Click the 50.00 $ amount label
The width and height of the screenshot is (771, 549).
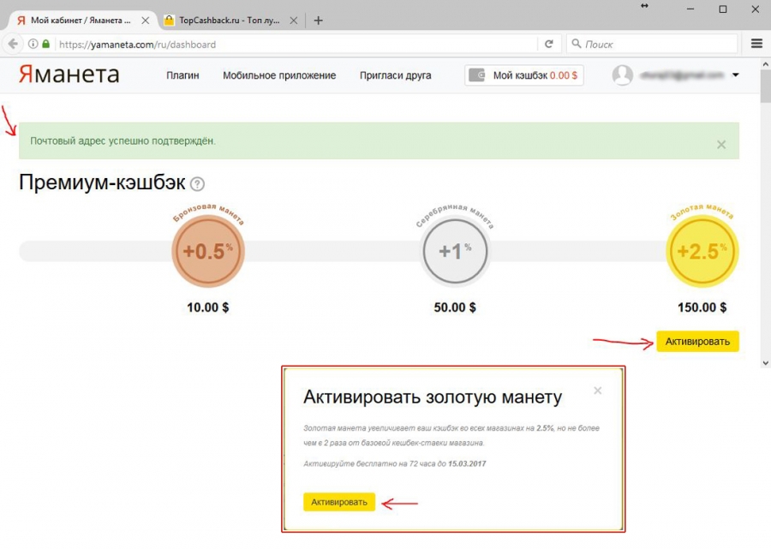pos(455,307)
